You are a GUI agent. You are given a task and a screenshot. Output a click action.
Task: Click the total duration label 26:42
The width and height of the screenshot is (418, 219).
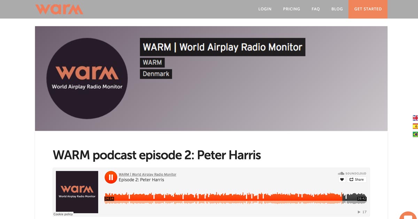362,198
